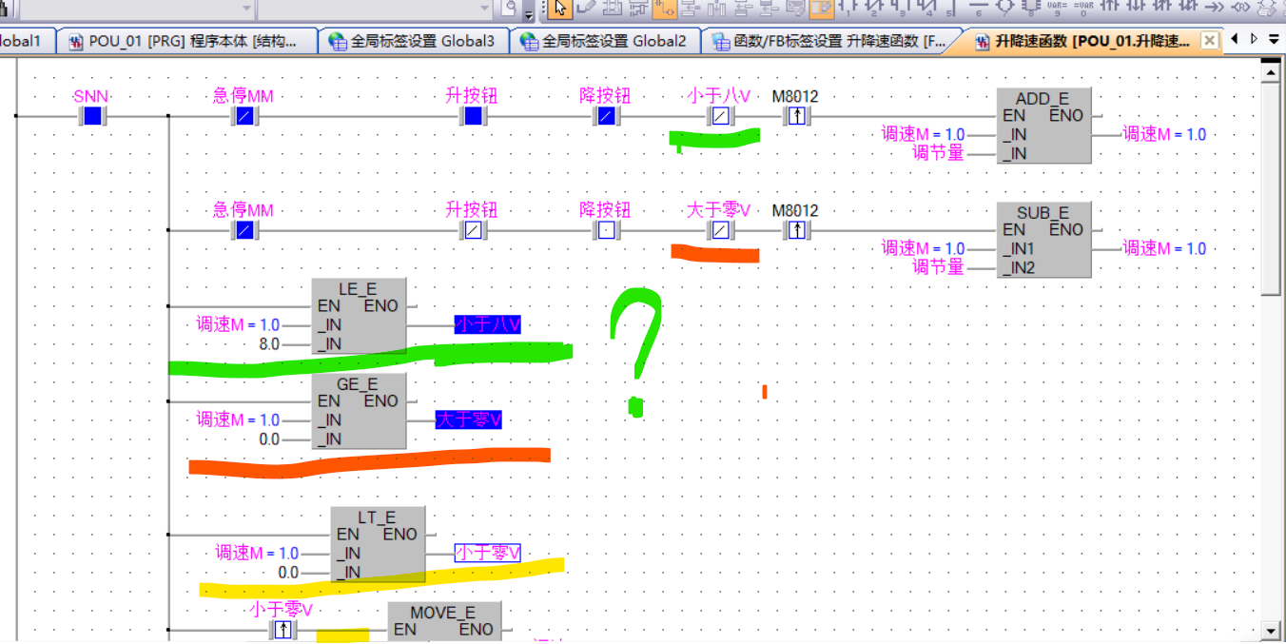Click the horizontal line insert icon
Viewport: 1286px width, 644px height.
tap(980, 8)
